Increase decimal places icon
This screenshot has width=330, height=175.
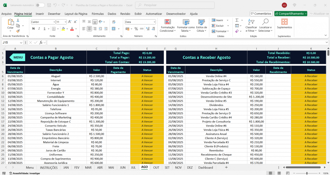coord(147,29)
